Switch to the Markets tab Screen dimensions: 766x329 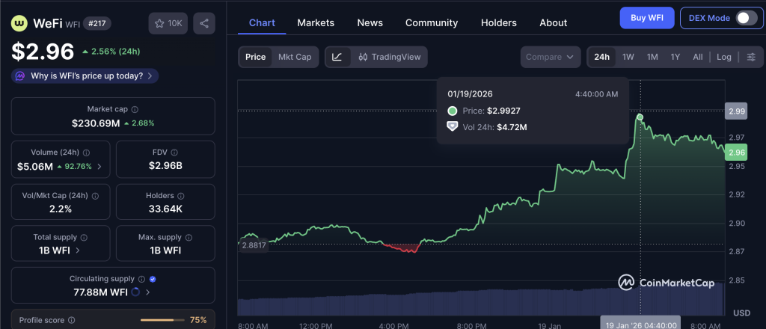[x=316, y=22]
